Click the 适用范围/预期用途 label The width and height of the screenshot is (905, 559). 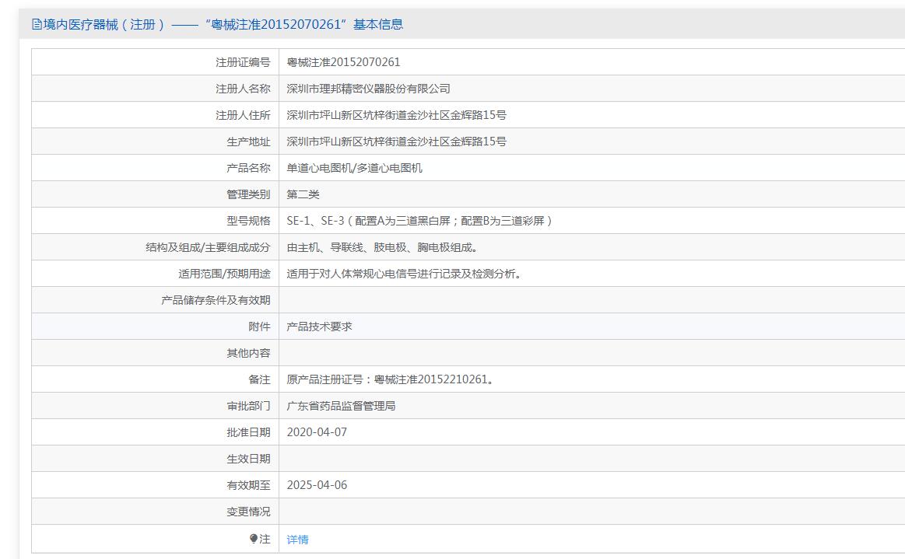click(x=224, y=274)
